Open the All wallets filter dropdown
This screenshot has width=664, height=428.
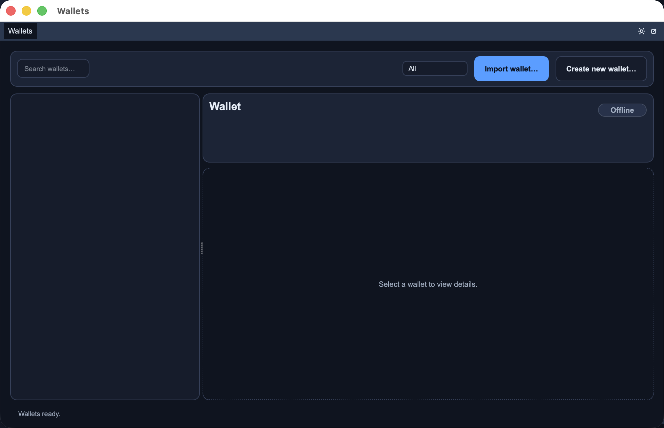pyautogui.click(x=435, y=68)
